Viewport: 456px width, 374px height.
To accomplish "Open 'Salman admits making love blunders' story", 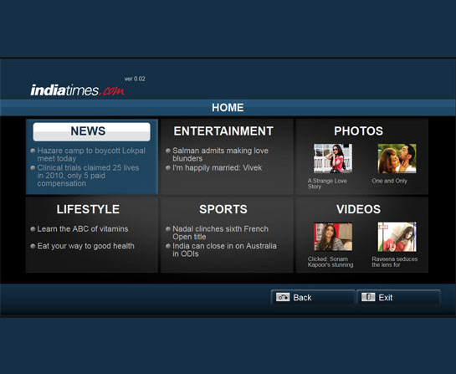I will [x=220, y=155].
